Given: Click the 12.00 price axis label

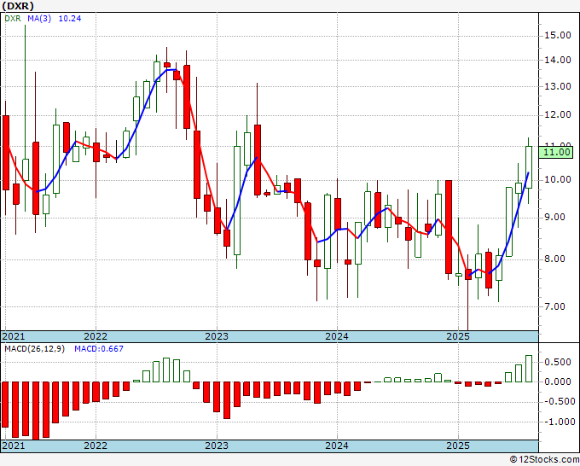Looking at the screenshot, I should (x=558, y=115).
